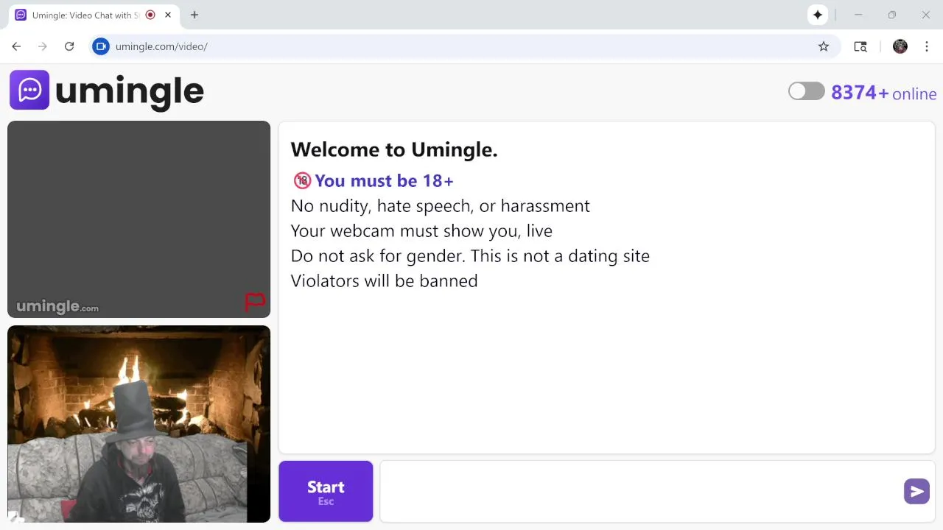Reload the current page

[69, 46]
